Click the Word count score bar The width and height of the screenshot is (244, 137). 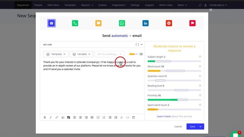point(174,71)
